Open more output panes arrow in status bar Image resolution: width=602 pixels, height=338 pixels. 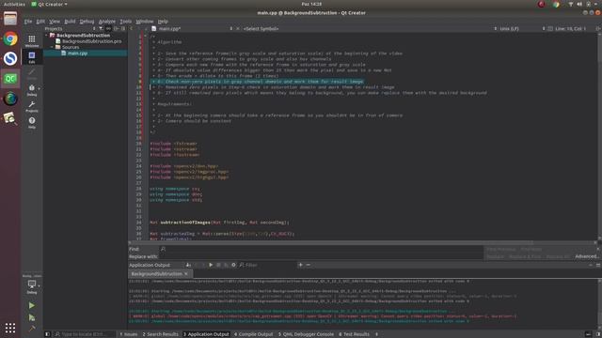(x=376, y=334)
